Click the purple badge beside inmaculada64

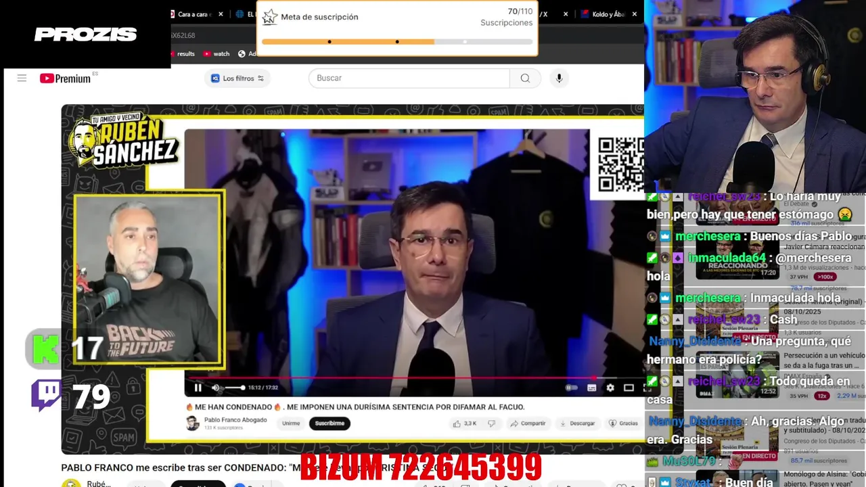coord(678,258)
